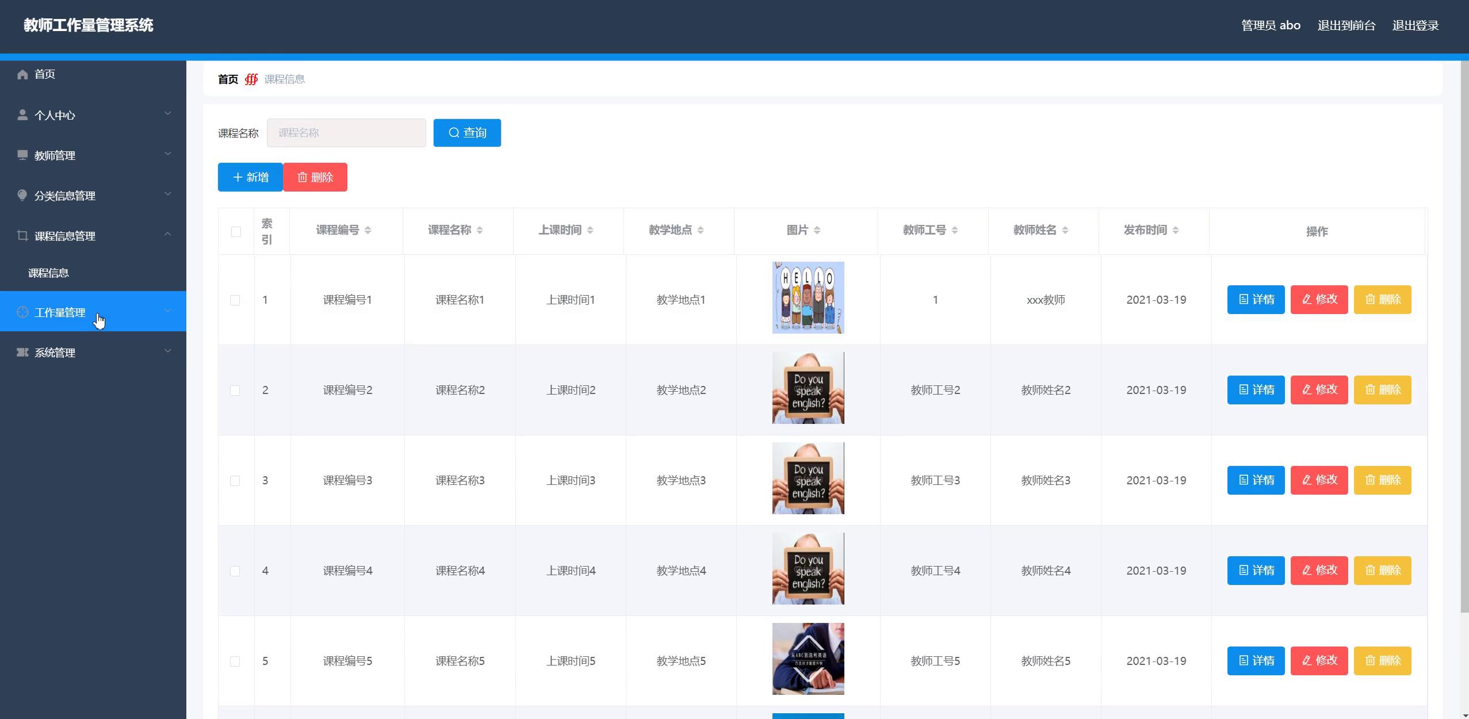Click the 个人中心 user icon
The height and width of the screenshot is (719, 1469).
(x=22, y=115)
